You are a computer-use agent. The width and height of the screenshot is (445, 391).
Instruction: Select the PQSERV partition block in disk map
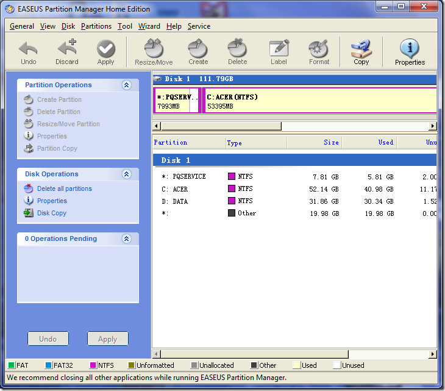[177, 101]
